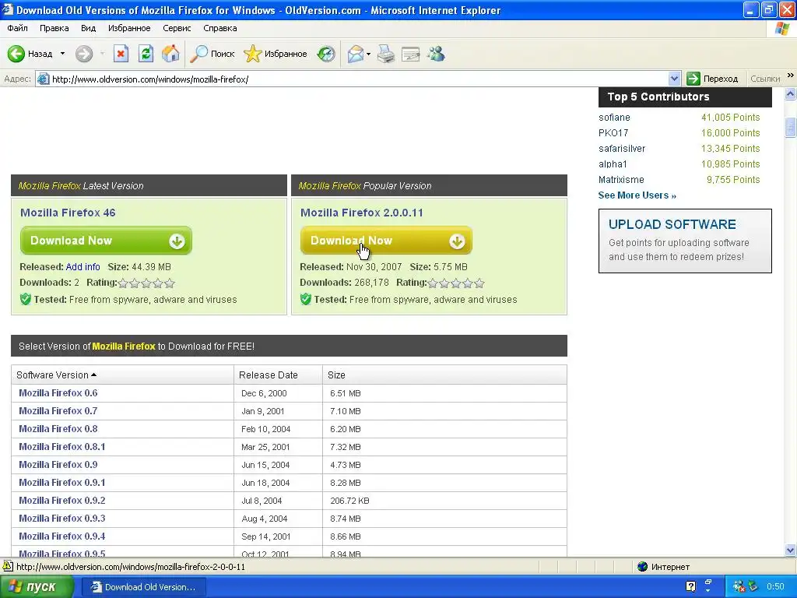Open Favorites (Избранное) star button

[275, 54]
